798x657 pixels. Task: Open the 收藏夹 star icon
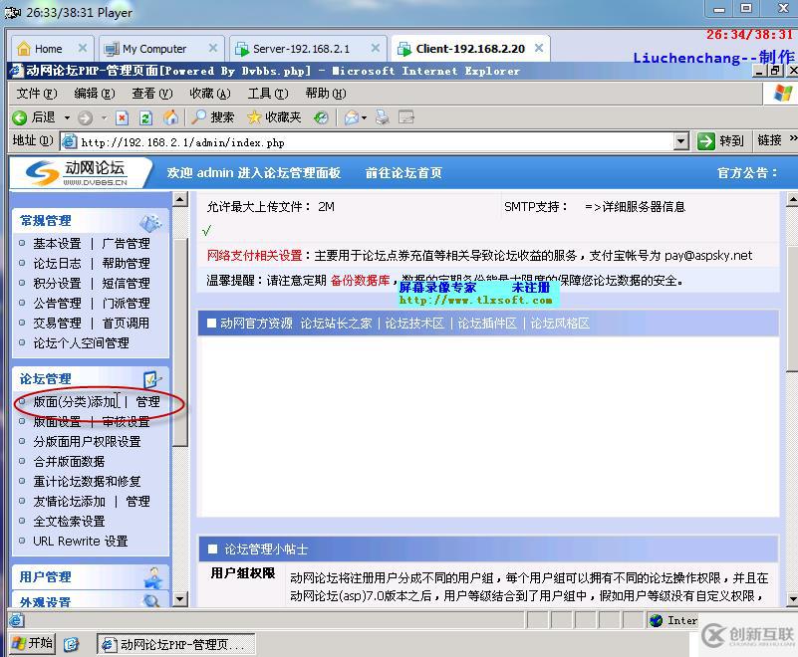(x=253, y=118)
